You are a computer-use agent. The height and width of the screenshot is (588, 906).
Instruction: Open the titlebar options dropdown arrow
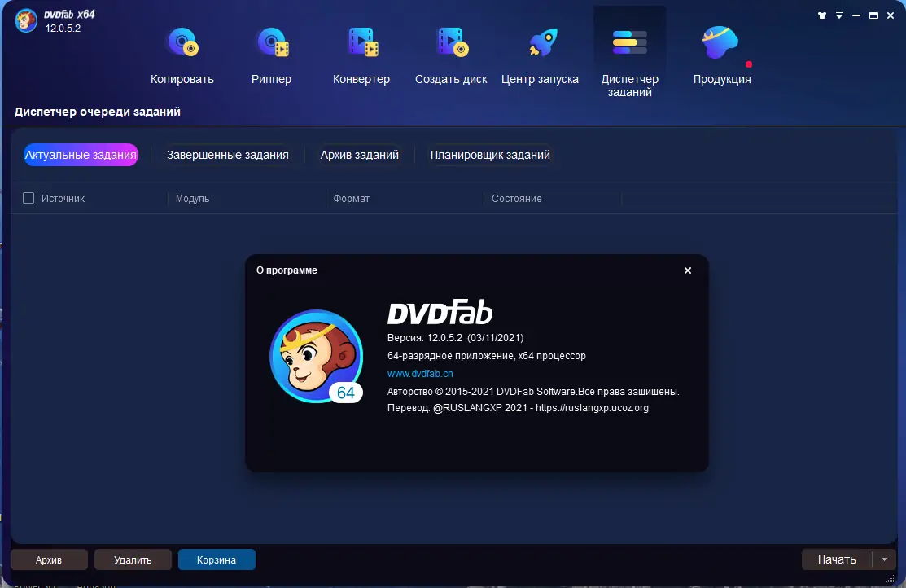838,15
